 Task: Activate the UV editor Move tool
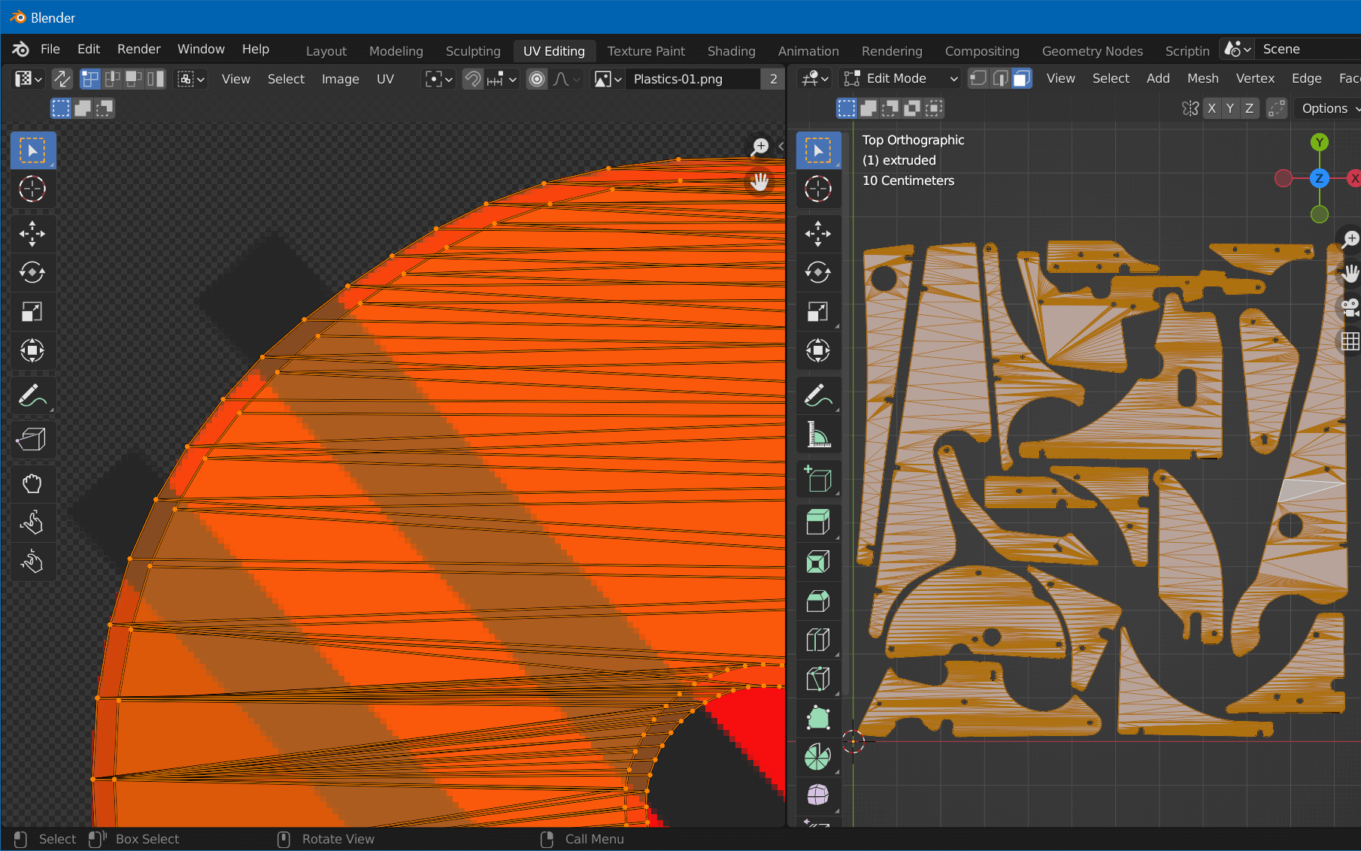pyautogui.click(x=32, y=234)
